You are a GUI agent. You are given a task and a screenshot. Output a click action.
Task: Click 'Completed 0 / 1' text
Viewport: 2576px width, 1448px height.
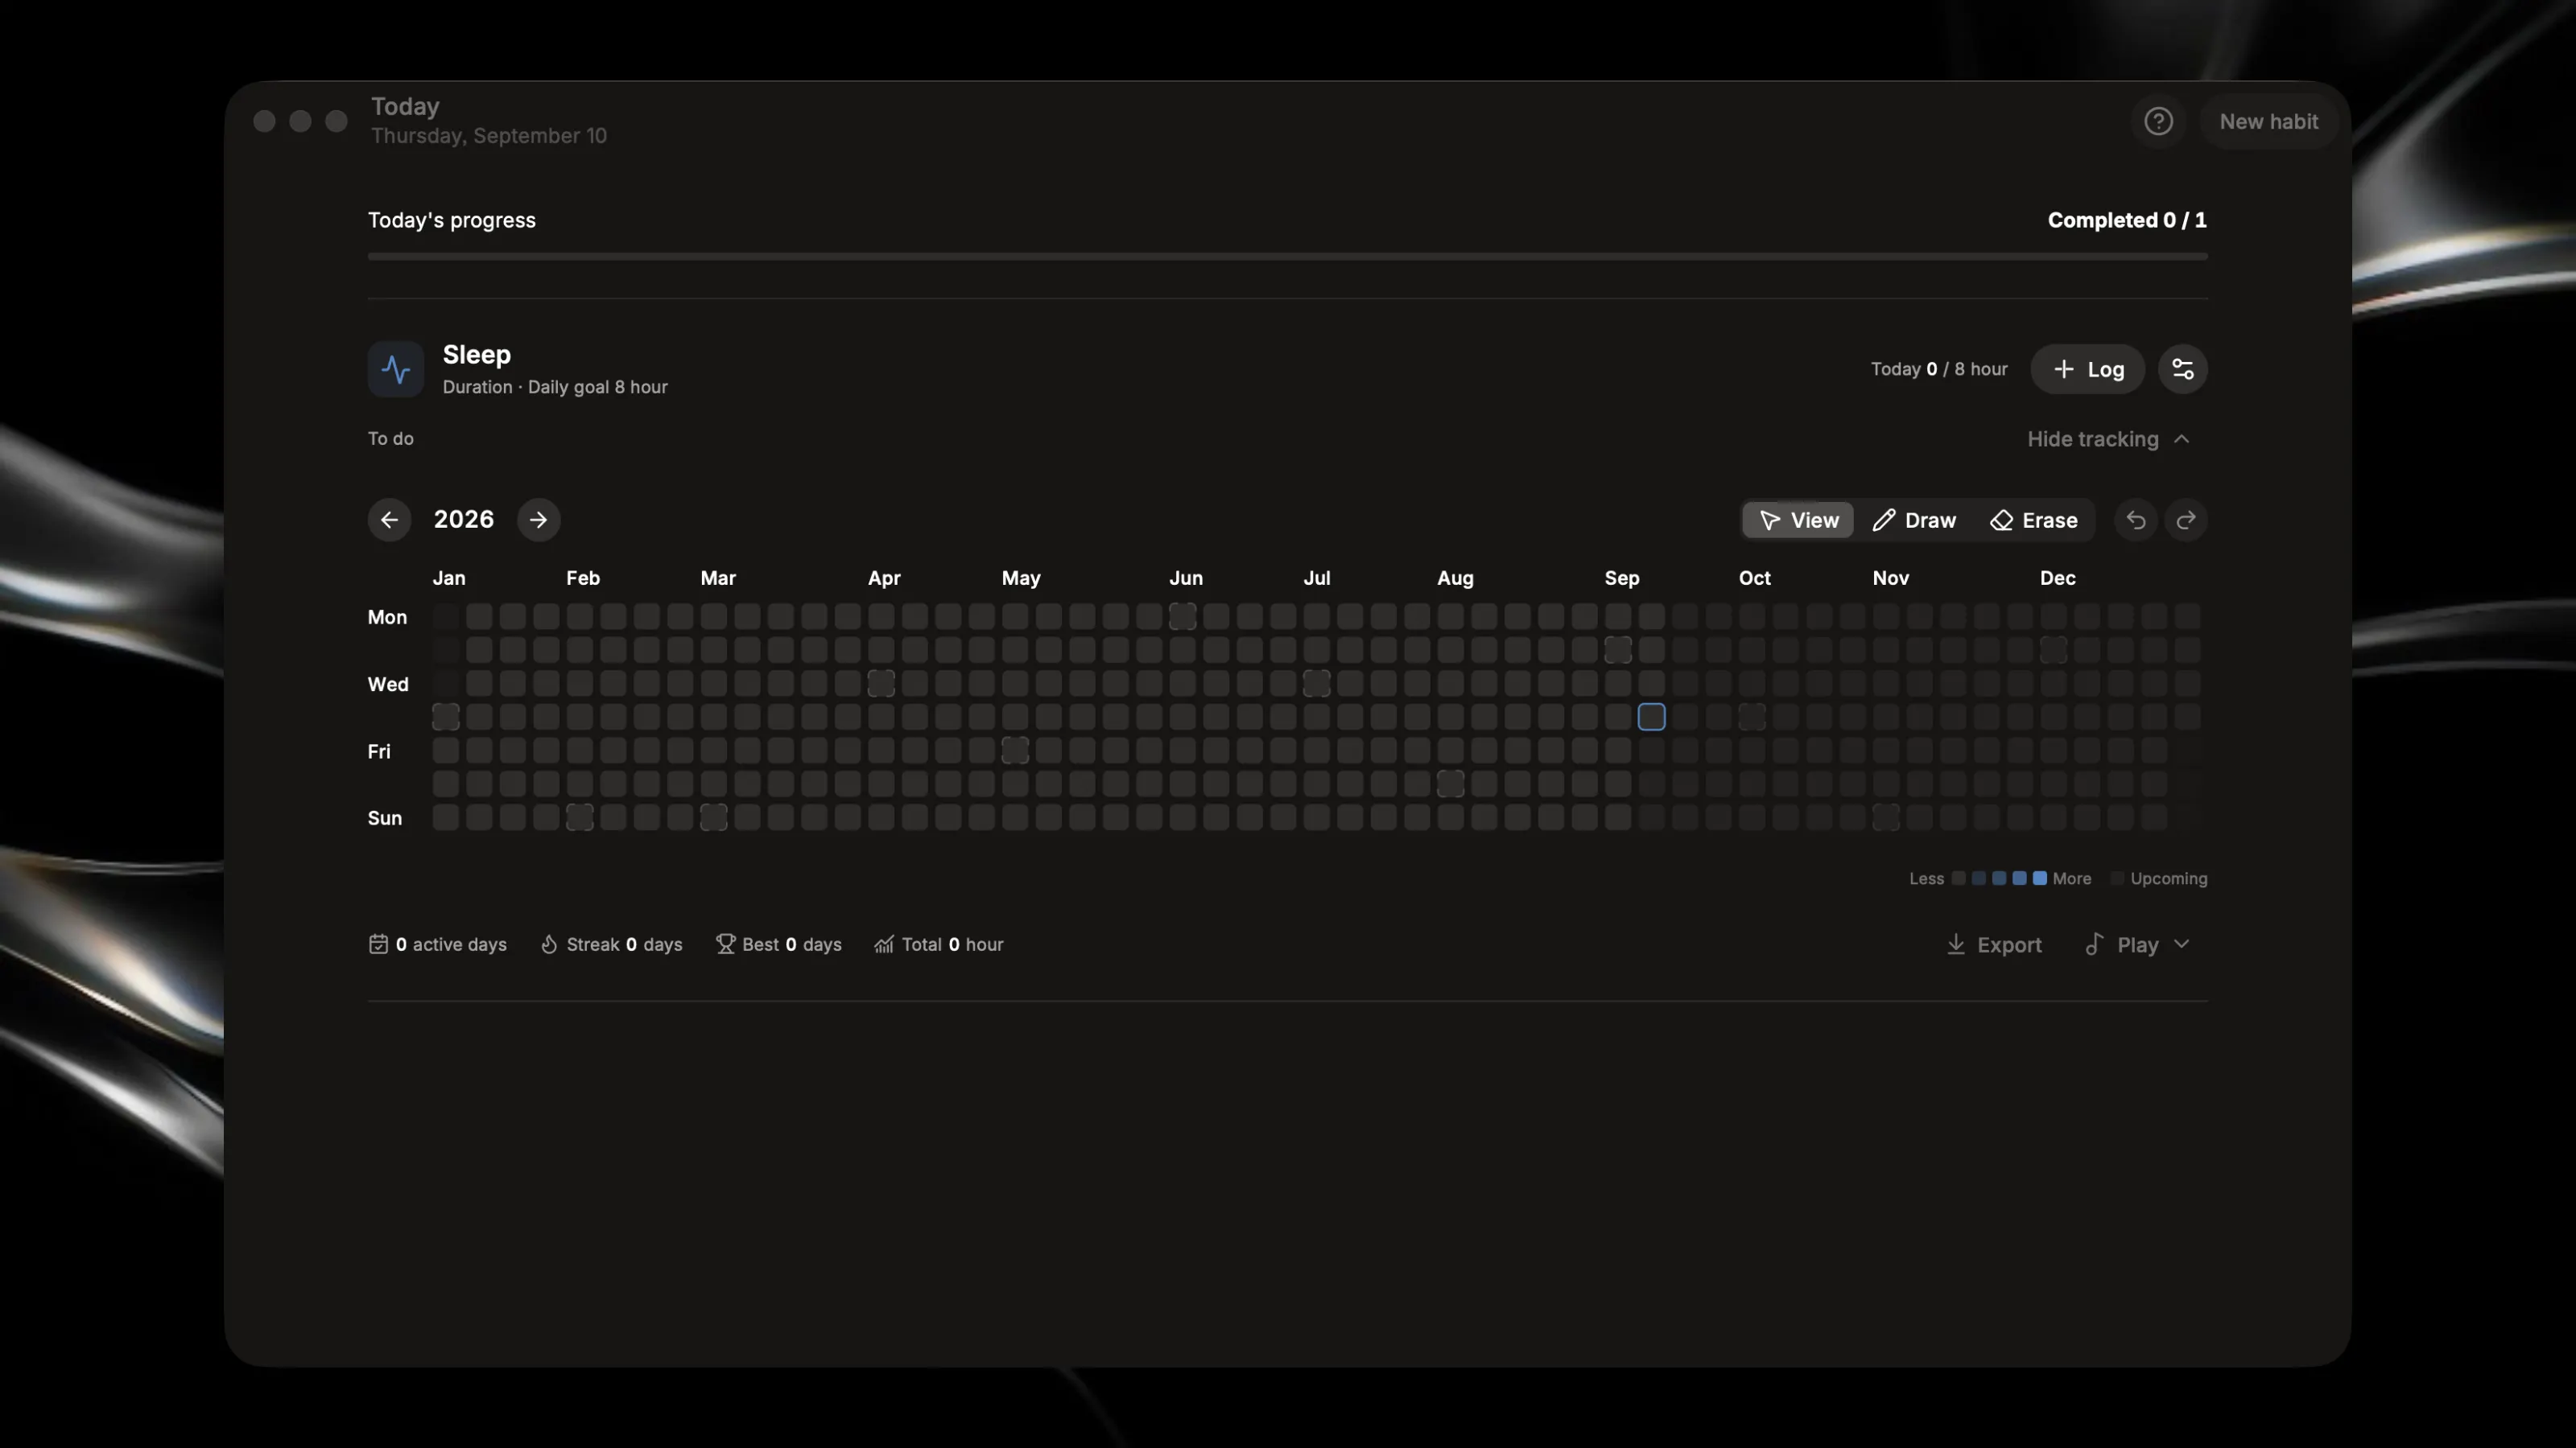tap(2127, 220)
